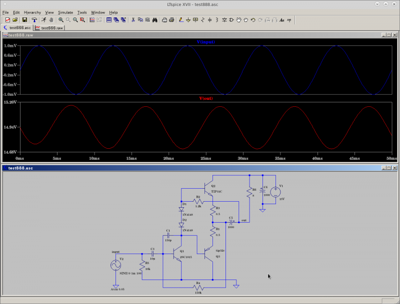Image resolution: width=400 pixels, height=304 pixels.
Task: Select the Zoom In tool
Action: [61, 20]
